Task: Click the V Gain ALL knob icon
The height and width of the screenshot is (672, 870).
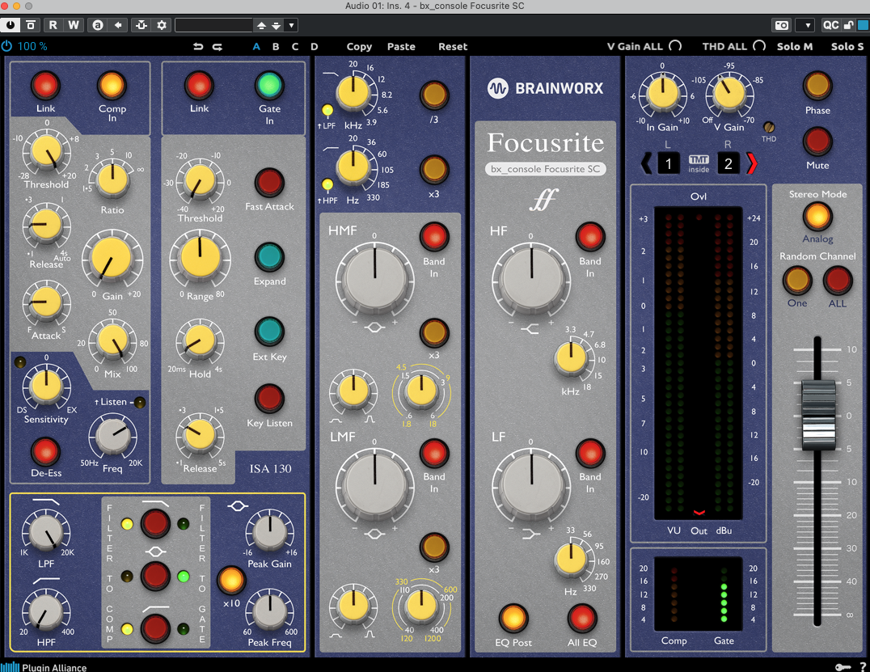Action: click(674, 45)
